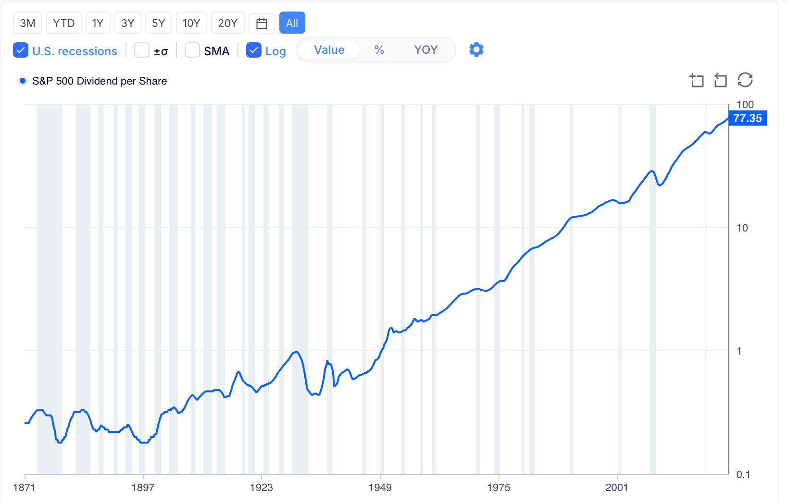Click the zoom-select area icon
The image size is (787, 503).
click(x=697, y=80)
